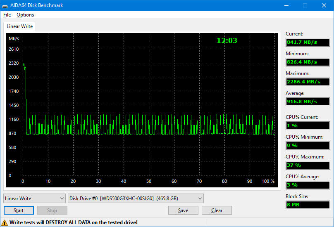The image size is (334, 227).
Task: Click the Start button
Action: click(x=19, y=210)
